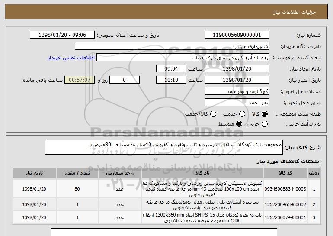Open اطلاعات تماس خریدار link
The height and width of the screenshot is (236, 333).
click(x=71, y=58)
